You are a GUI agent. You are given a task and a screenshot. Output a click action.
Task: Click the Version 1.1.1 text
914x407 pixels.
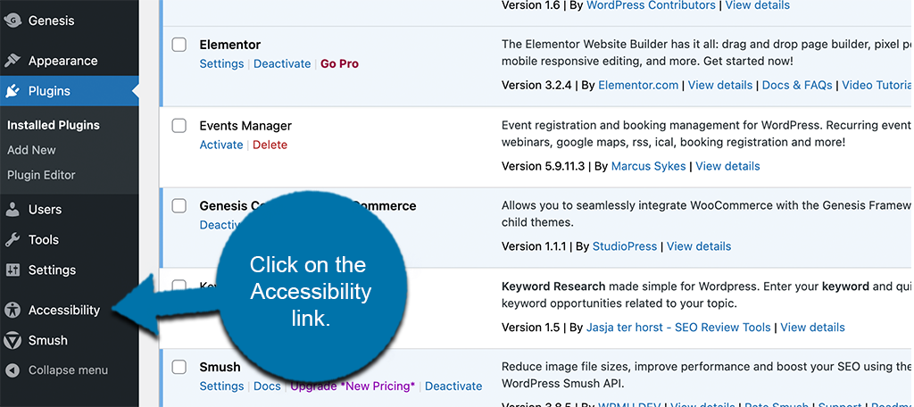pyautogui.click(x=534, y=246)
